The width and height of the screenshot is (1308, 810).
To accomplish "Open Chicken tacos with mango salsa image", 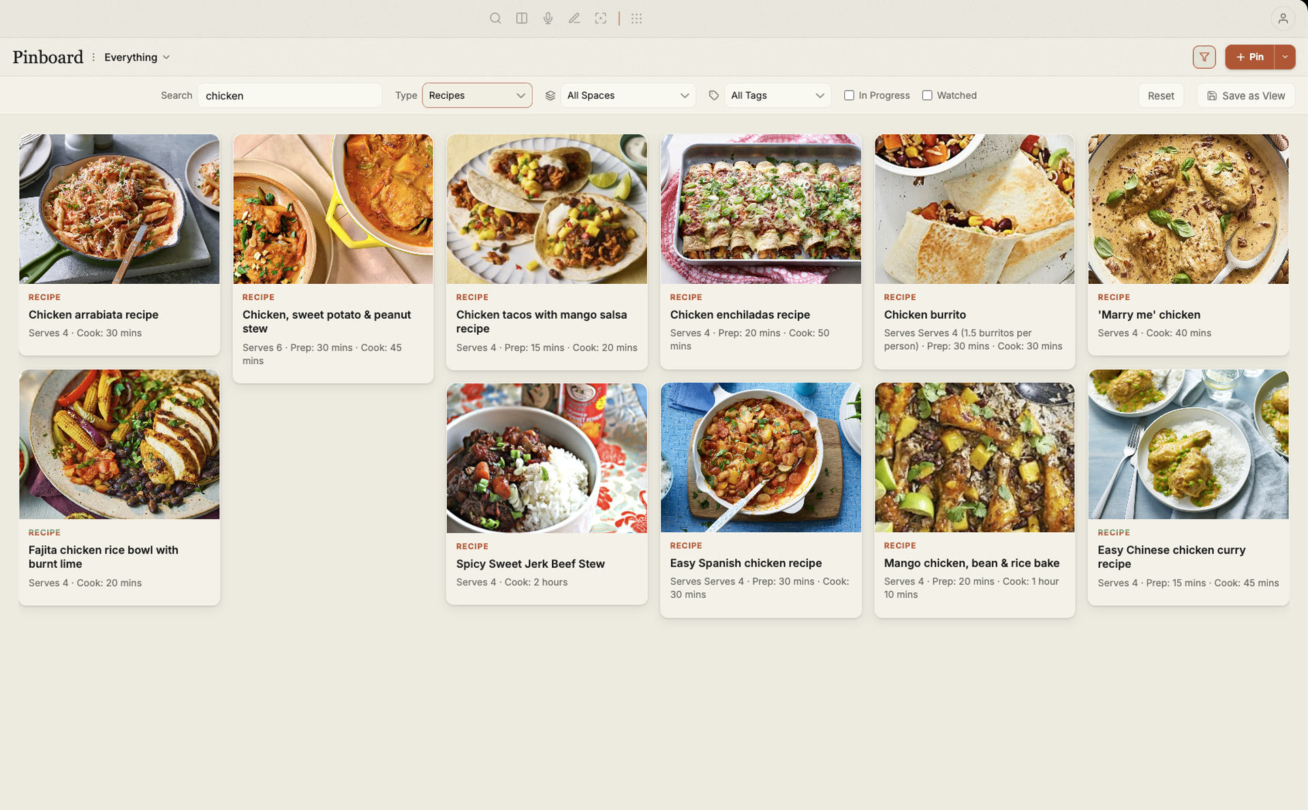I will (x=547, y=209).
